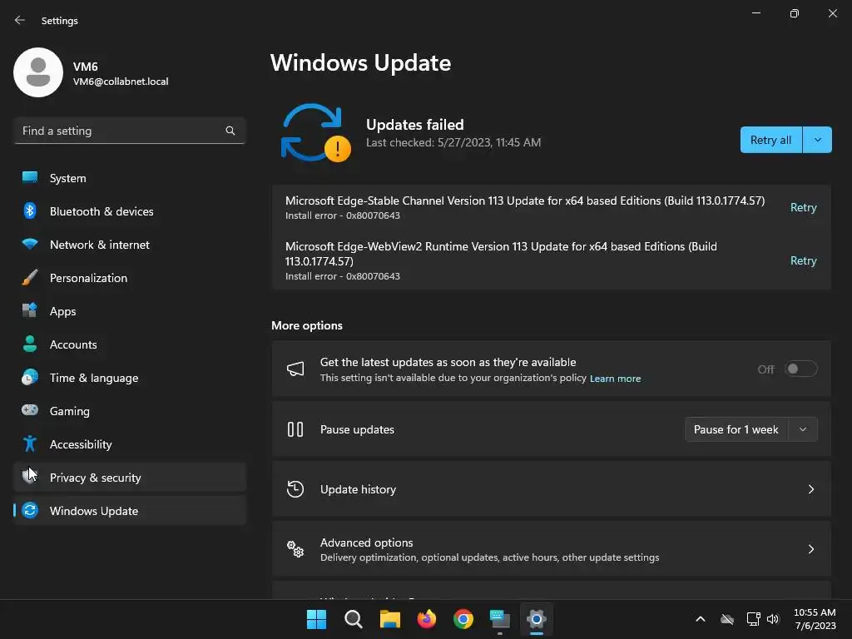Viewport: 852px width, 639px height.
Task: Click the remote desktop app taskbar icon
Action: (x=499, y=619)
